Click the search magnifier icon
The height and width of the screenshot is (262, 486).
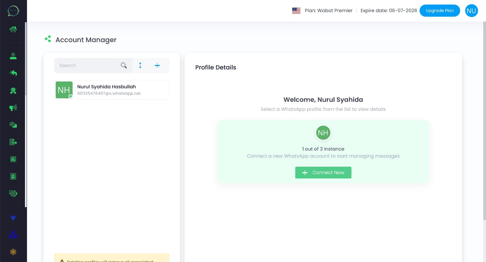[x=124, y=65]
